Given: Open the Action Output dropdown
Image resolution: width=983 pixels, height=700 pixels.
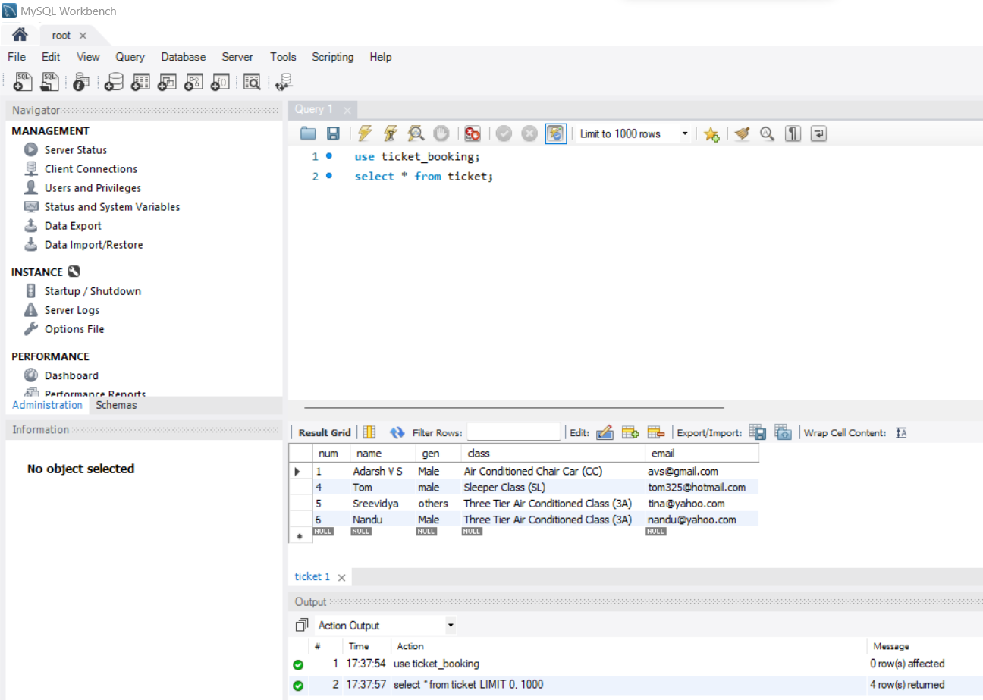Looking at the screenshot, I should coord(451,625).
